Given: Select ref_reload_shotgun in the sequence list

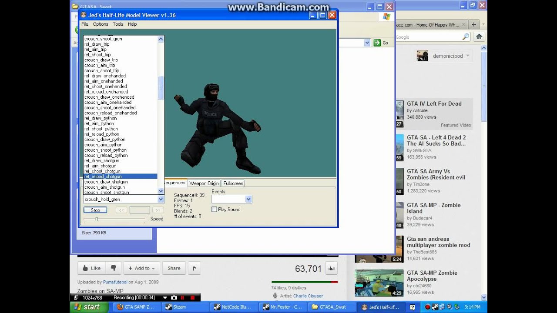Looking at the screenshot, I should (x=120, y=176).
